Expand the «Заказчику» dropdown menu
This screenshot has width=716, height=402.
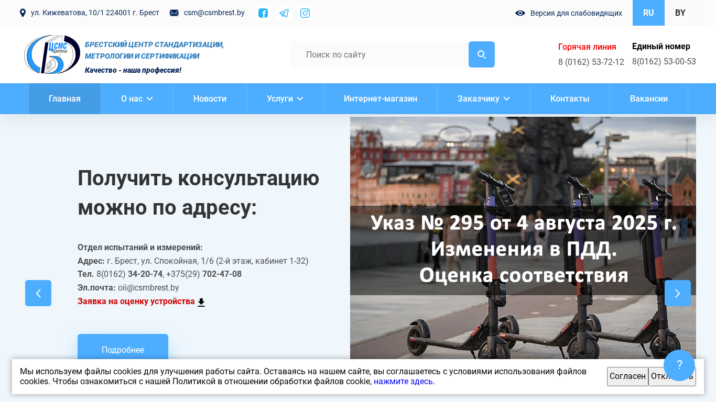[x=484, y=98]
